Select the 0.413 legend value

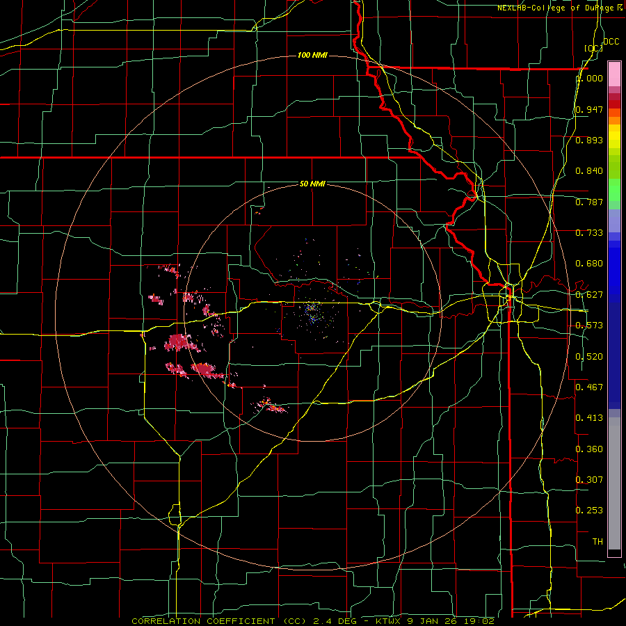[x=589, y=418]
